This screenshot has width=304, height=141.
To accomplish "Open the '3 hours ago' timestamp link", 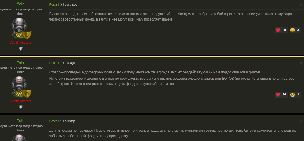I will click(69, 5).
